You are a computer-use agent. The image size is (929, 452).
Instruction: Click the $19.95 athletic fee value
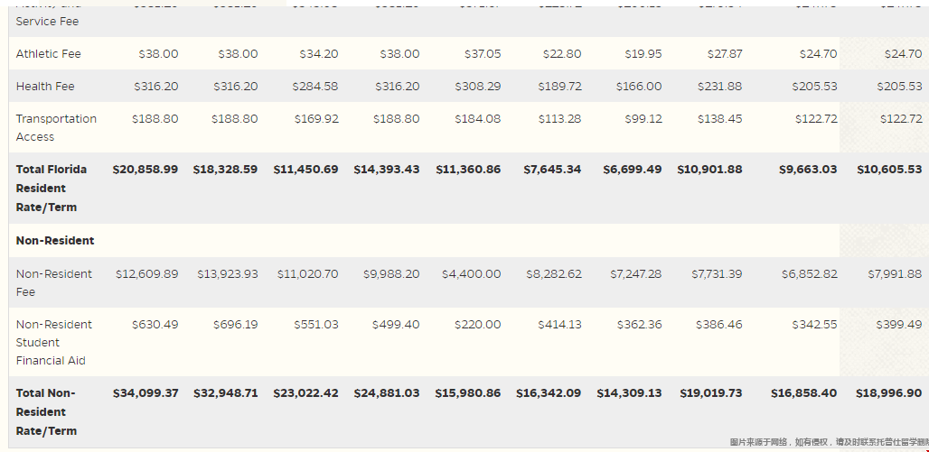643,54
